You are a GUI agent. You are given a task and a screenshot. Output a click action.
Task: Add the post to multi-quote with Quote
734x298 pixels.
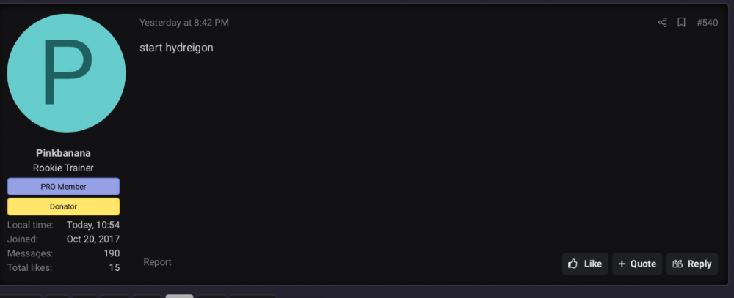point(637,264)
